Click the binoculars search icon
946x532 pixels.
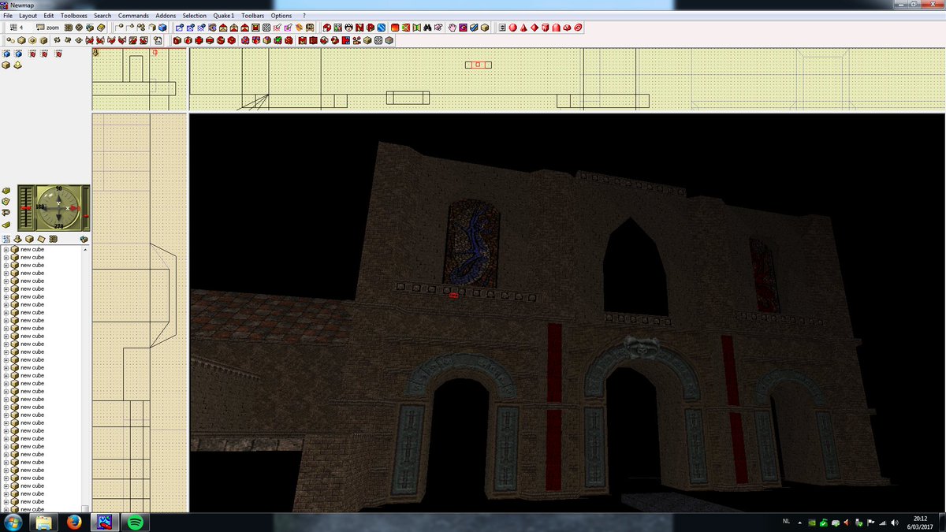(x=427, y=28)
